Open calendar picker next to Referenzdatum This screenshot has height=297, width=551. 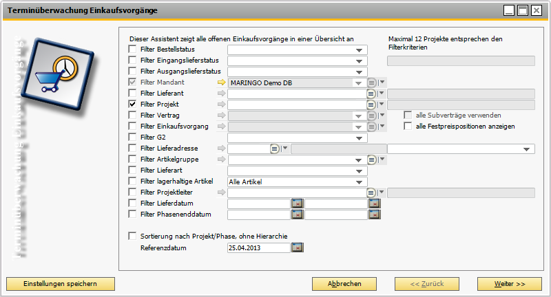point(298,247)
